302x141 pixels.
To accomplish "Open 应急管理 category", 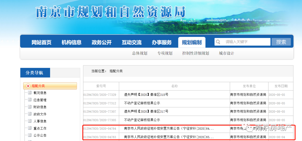I will [x=40, y=100].
